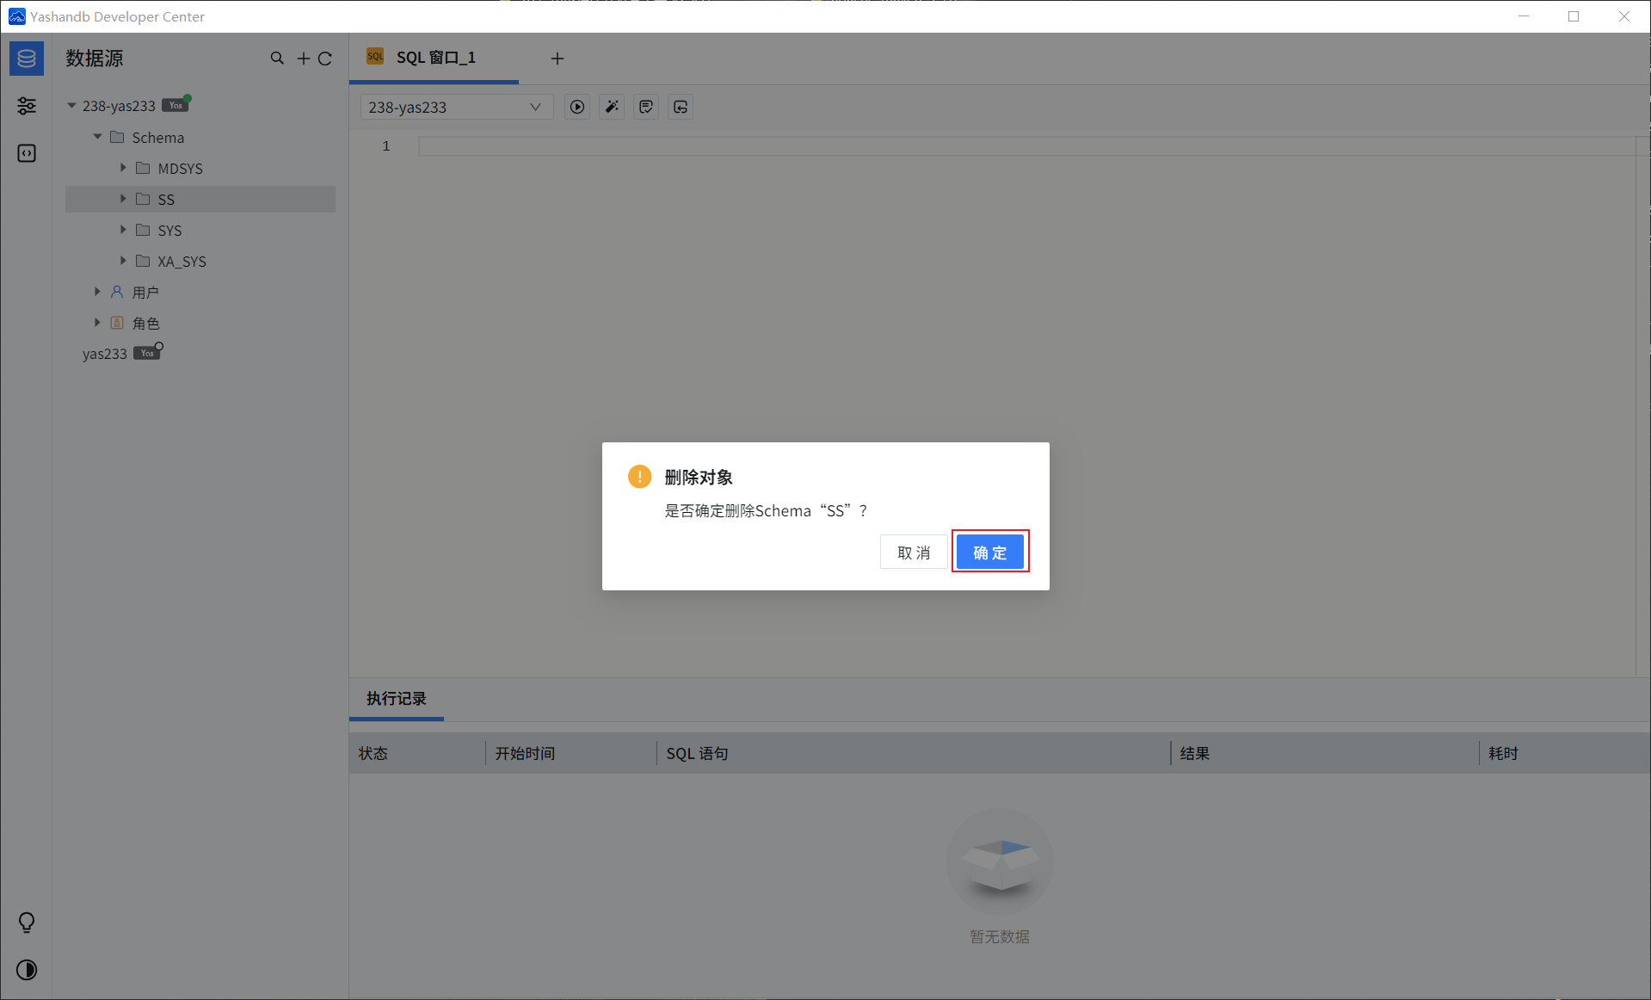Screen dimensions: 1651x1000
Task: Click the user icon beside 用户
Action: 117,292
